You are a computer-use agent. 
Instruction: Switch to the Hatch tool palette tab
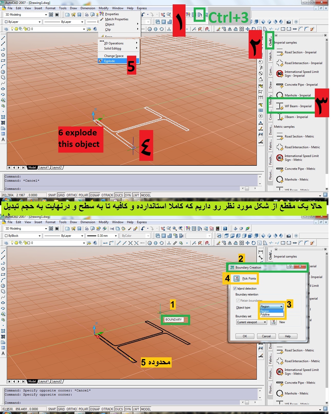coord(270,55)
